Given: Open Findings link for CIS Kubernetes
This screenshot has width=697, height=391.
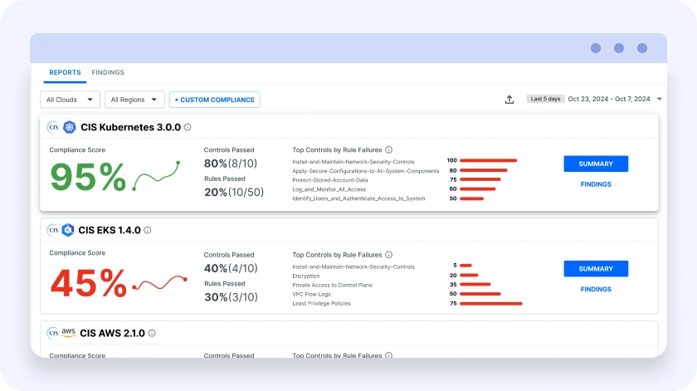Looking at the screenshot, I should [x=596, y=184].
